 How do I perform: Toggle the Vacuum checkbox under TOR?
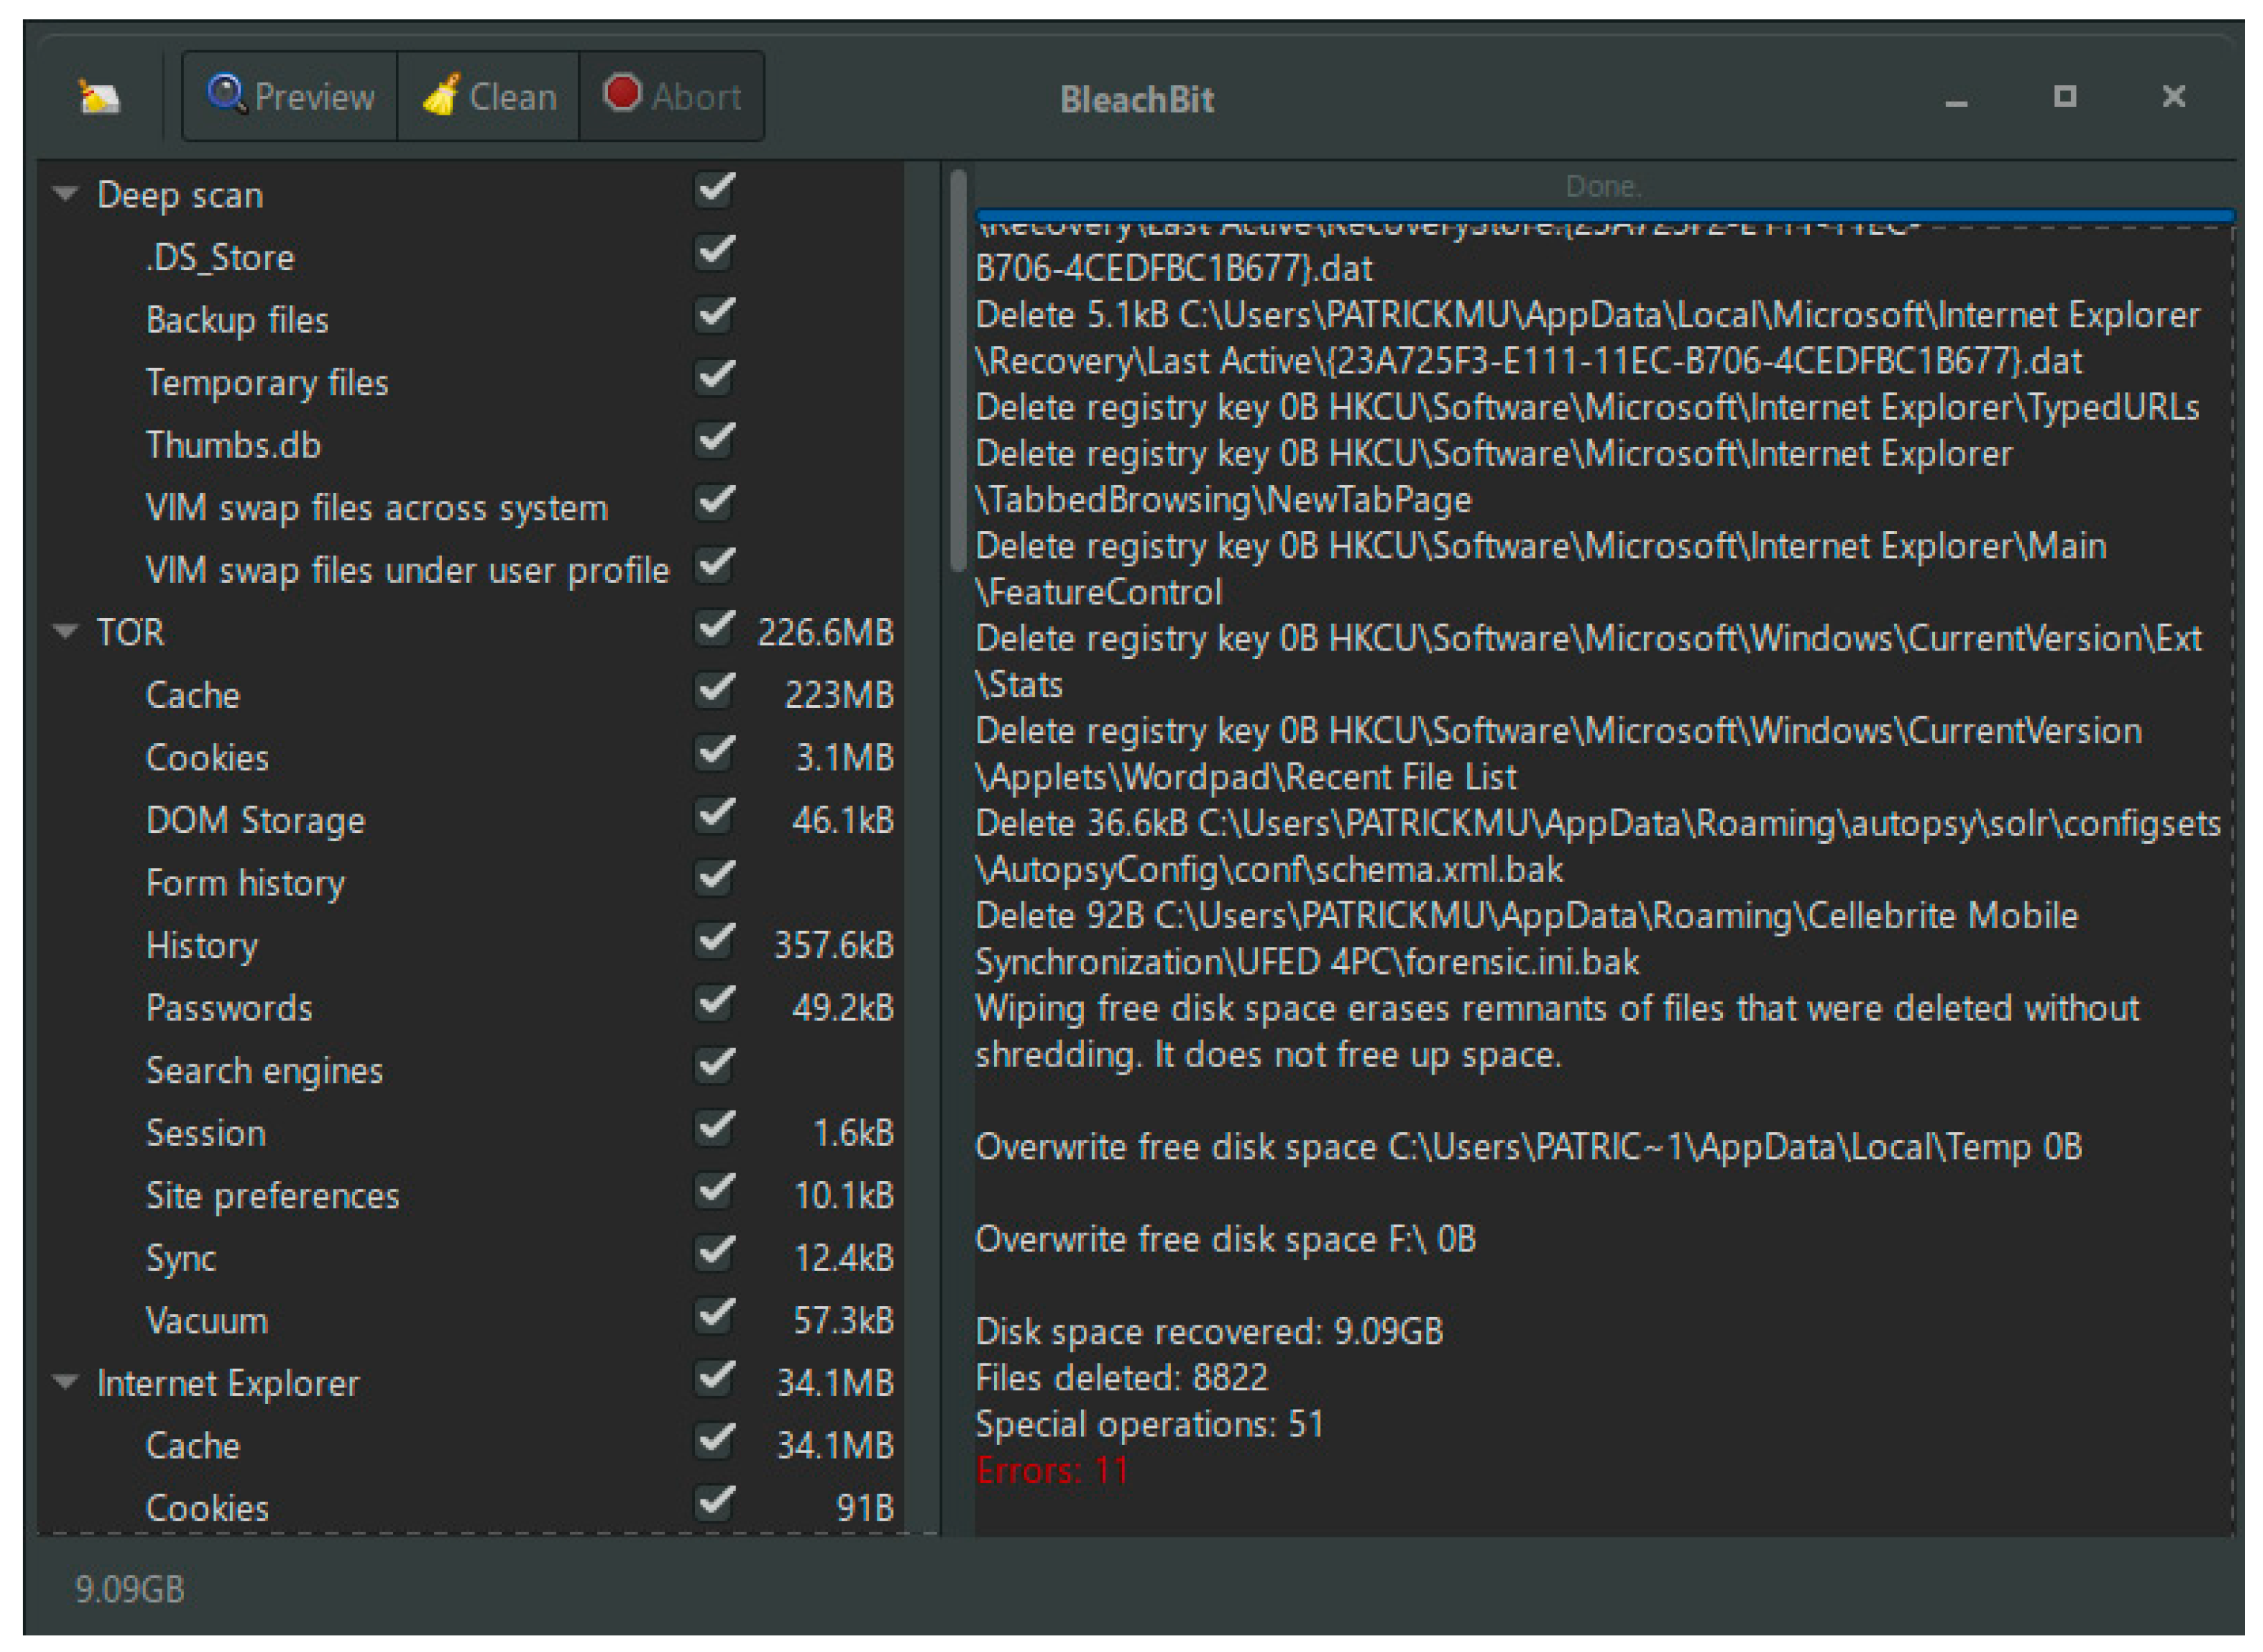pos(714,1317)
